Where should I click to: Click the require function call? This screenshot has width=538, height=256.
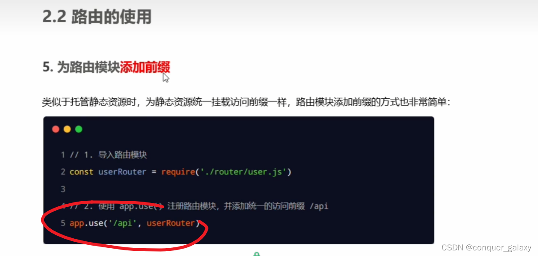click(178, 172)
